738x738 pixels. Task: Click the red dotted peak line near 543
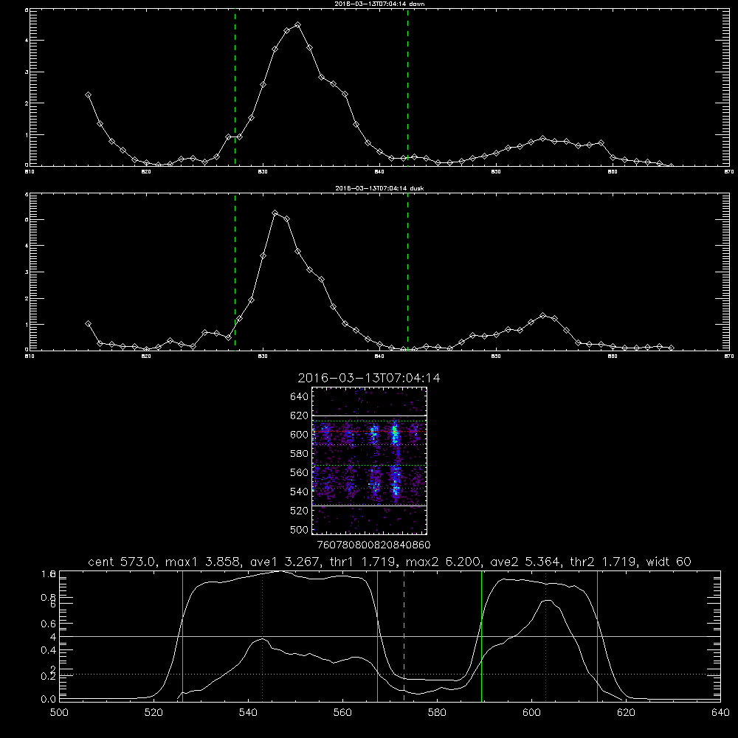pos(262,635)
